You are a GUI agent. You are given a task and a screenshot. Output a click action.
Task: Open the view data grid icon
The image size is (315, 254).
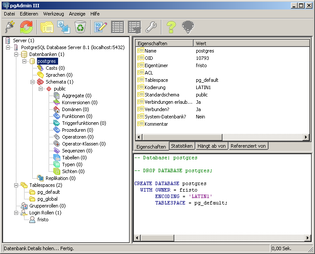tap(117, 27)
